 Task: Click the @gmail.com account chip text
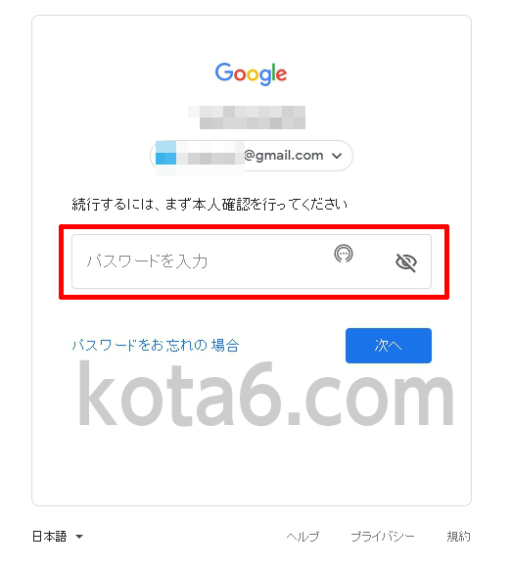coord(283,156)
